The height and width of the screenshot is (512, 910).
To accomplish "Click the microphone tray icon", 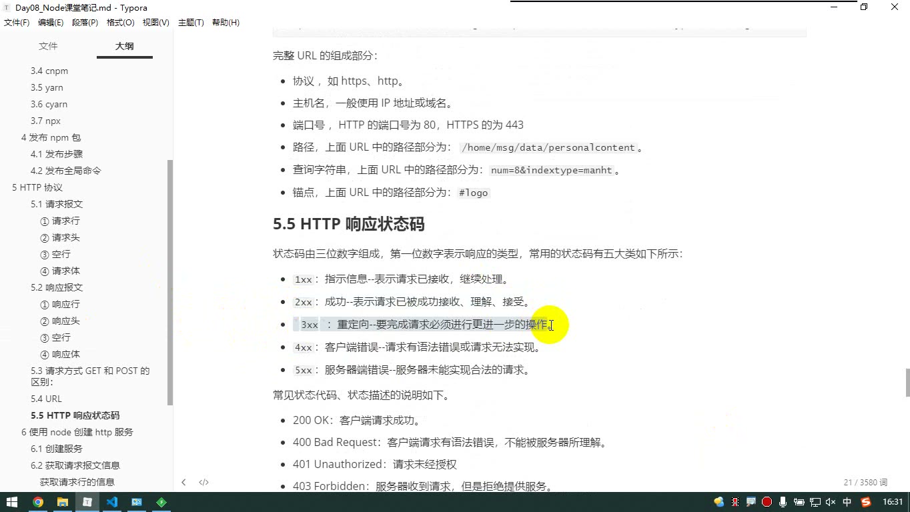I will click(783, 502).
